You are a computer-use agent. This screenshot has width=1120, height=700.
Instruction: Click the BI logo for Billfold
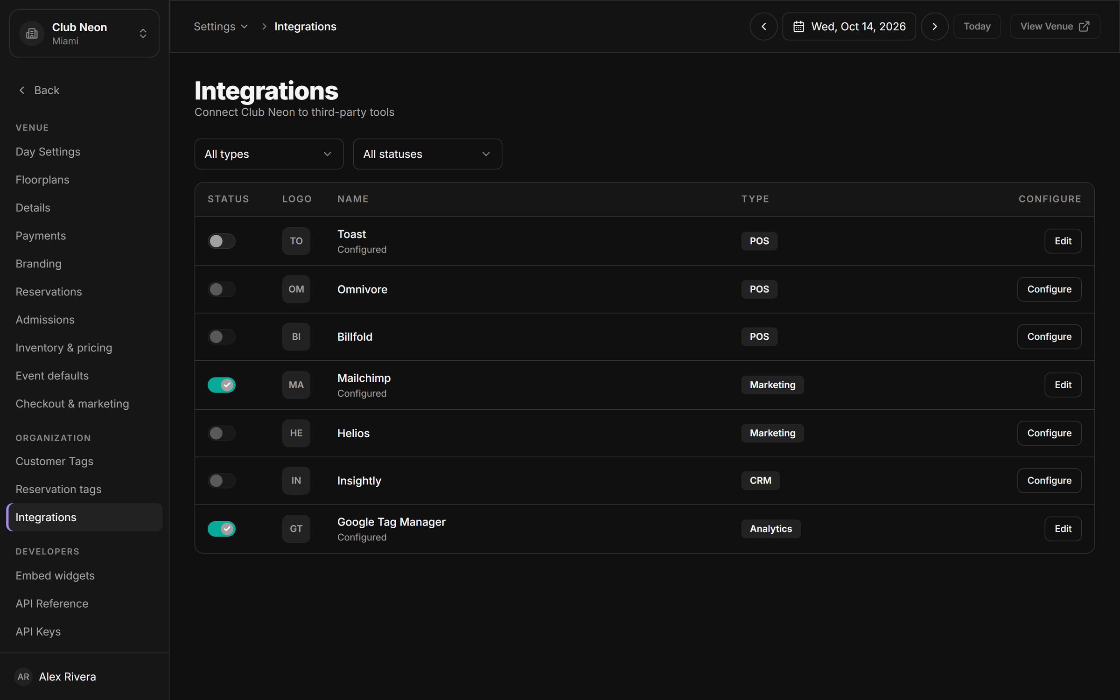pos(296,336)
